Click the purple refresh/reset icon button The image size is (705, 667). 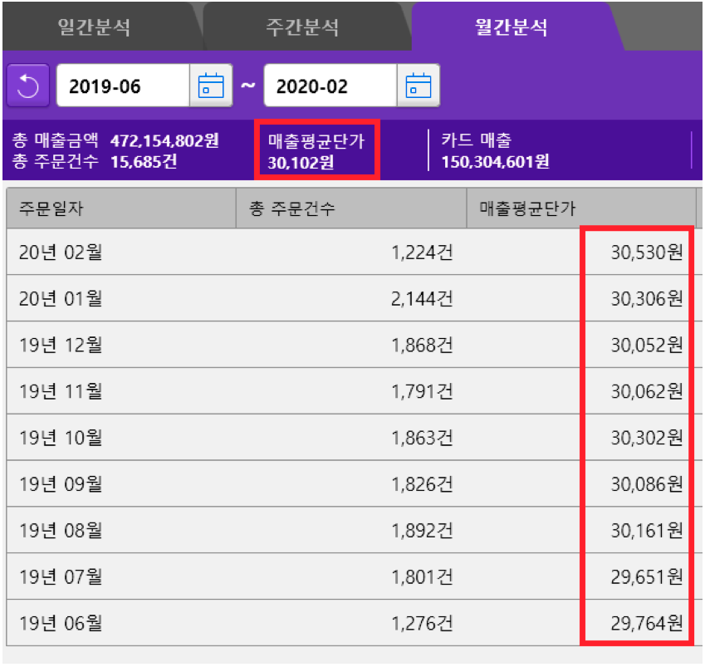click(x=28, y=86)
